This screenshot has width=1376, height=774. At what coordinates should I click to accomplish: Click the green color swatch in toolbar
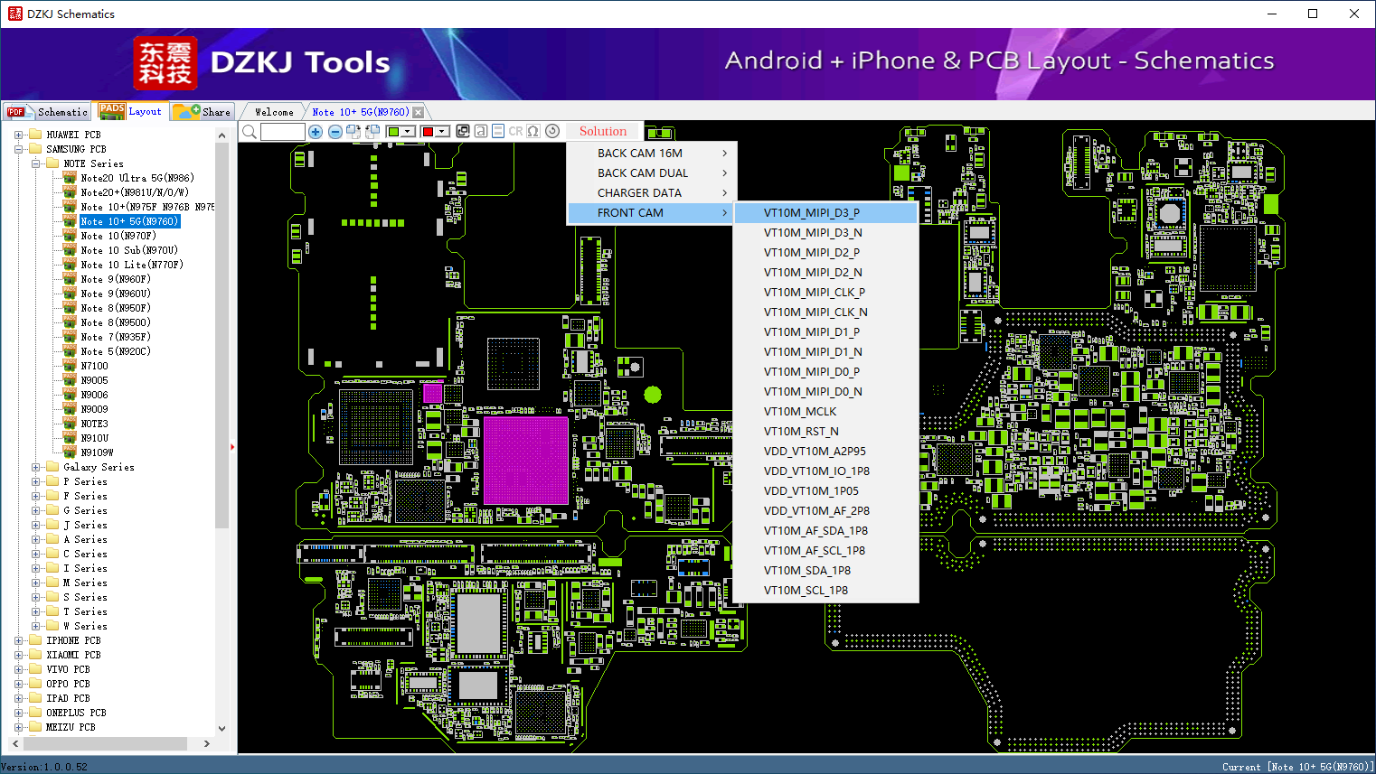coord(393,132)
